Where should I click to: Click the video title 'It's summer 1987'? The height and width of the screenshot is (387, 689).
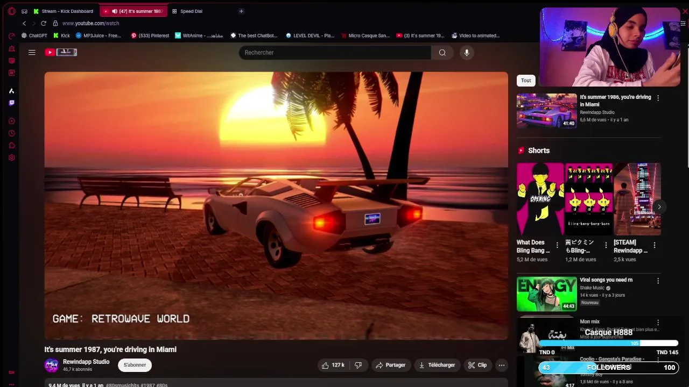coord(110,349)
